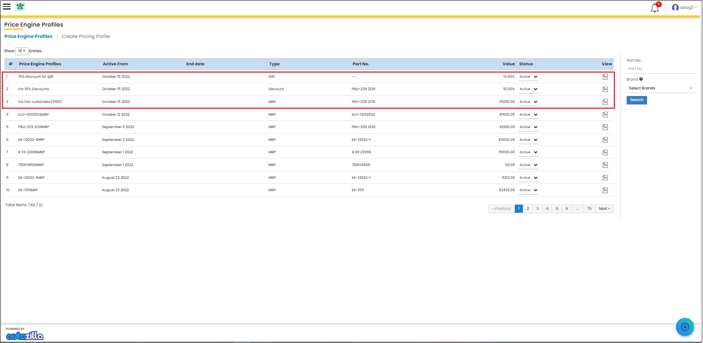The image size is (703, 343).
Task: Jump to page 75 in pagination
Action: point(589,209)
